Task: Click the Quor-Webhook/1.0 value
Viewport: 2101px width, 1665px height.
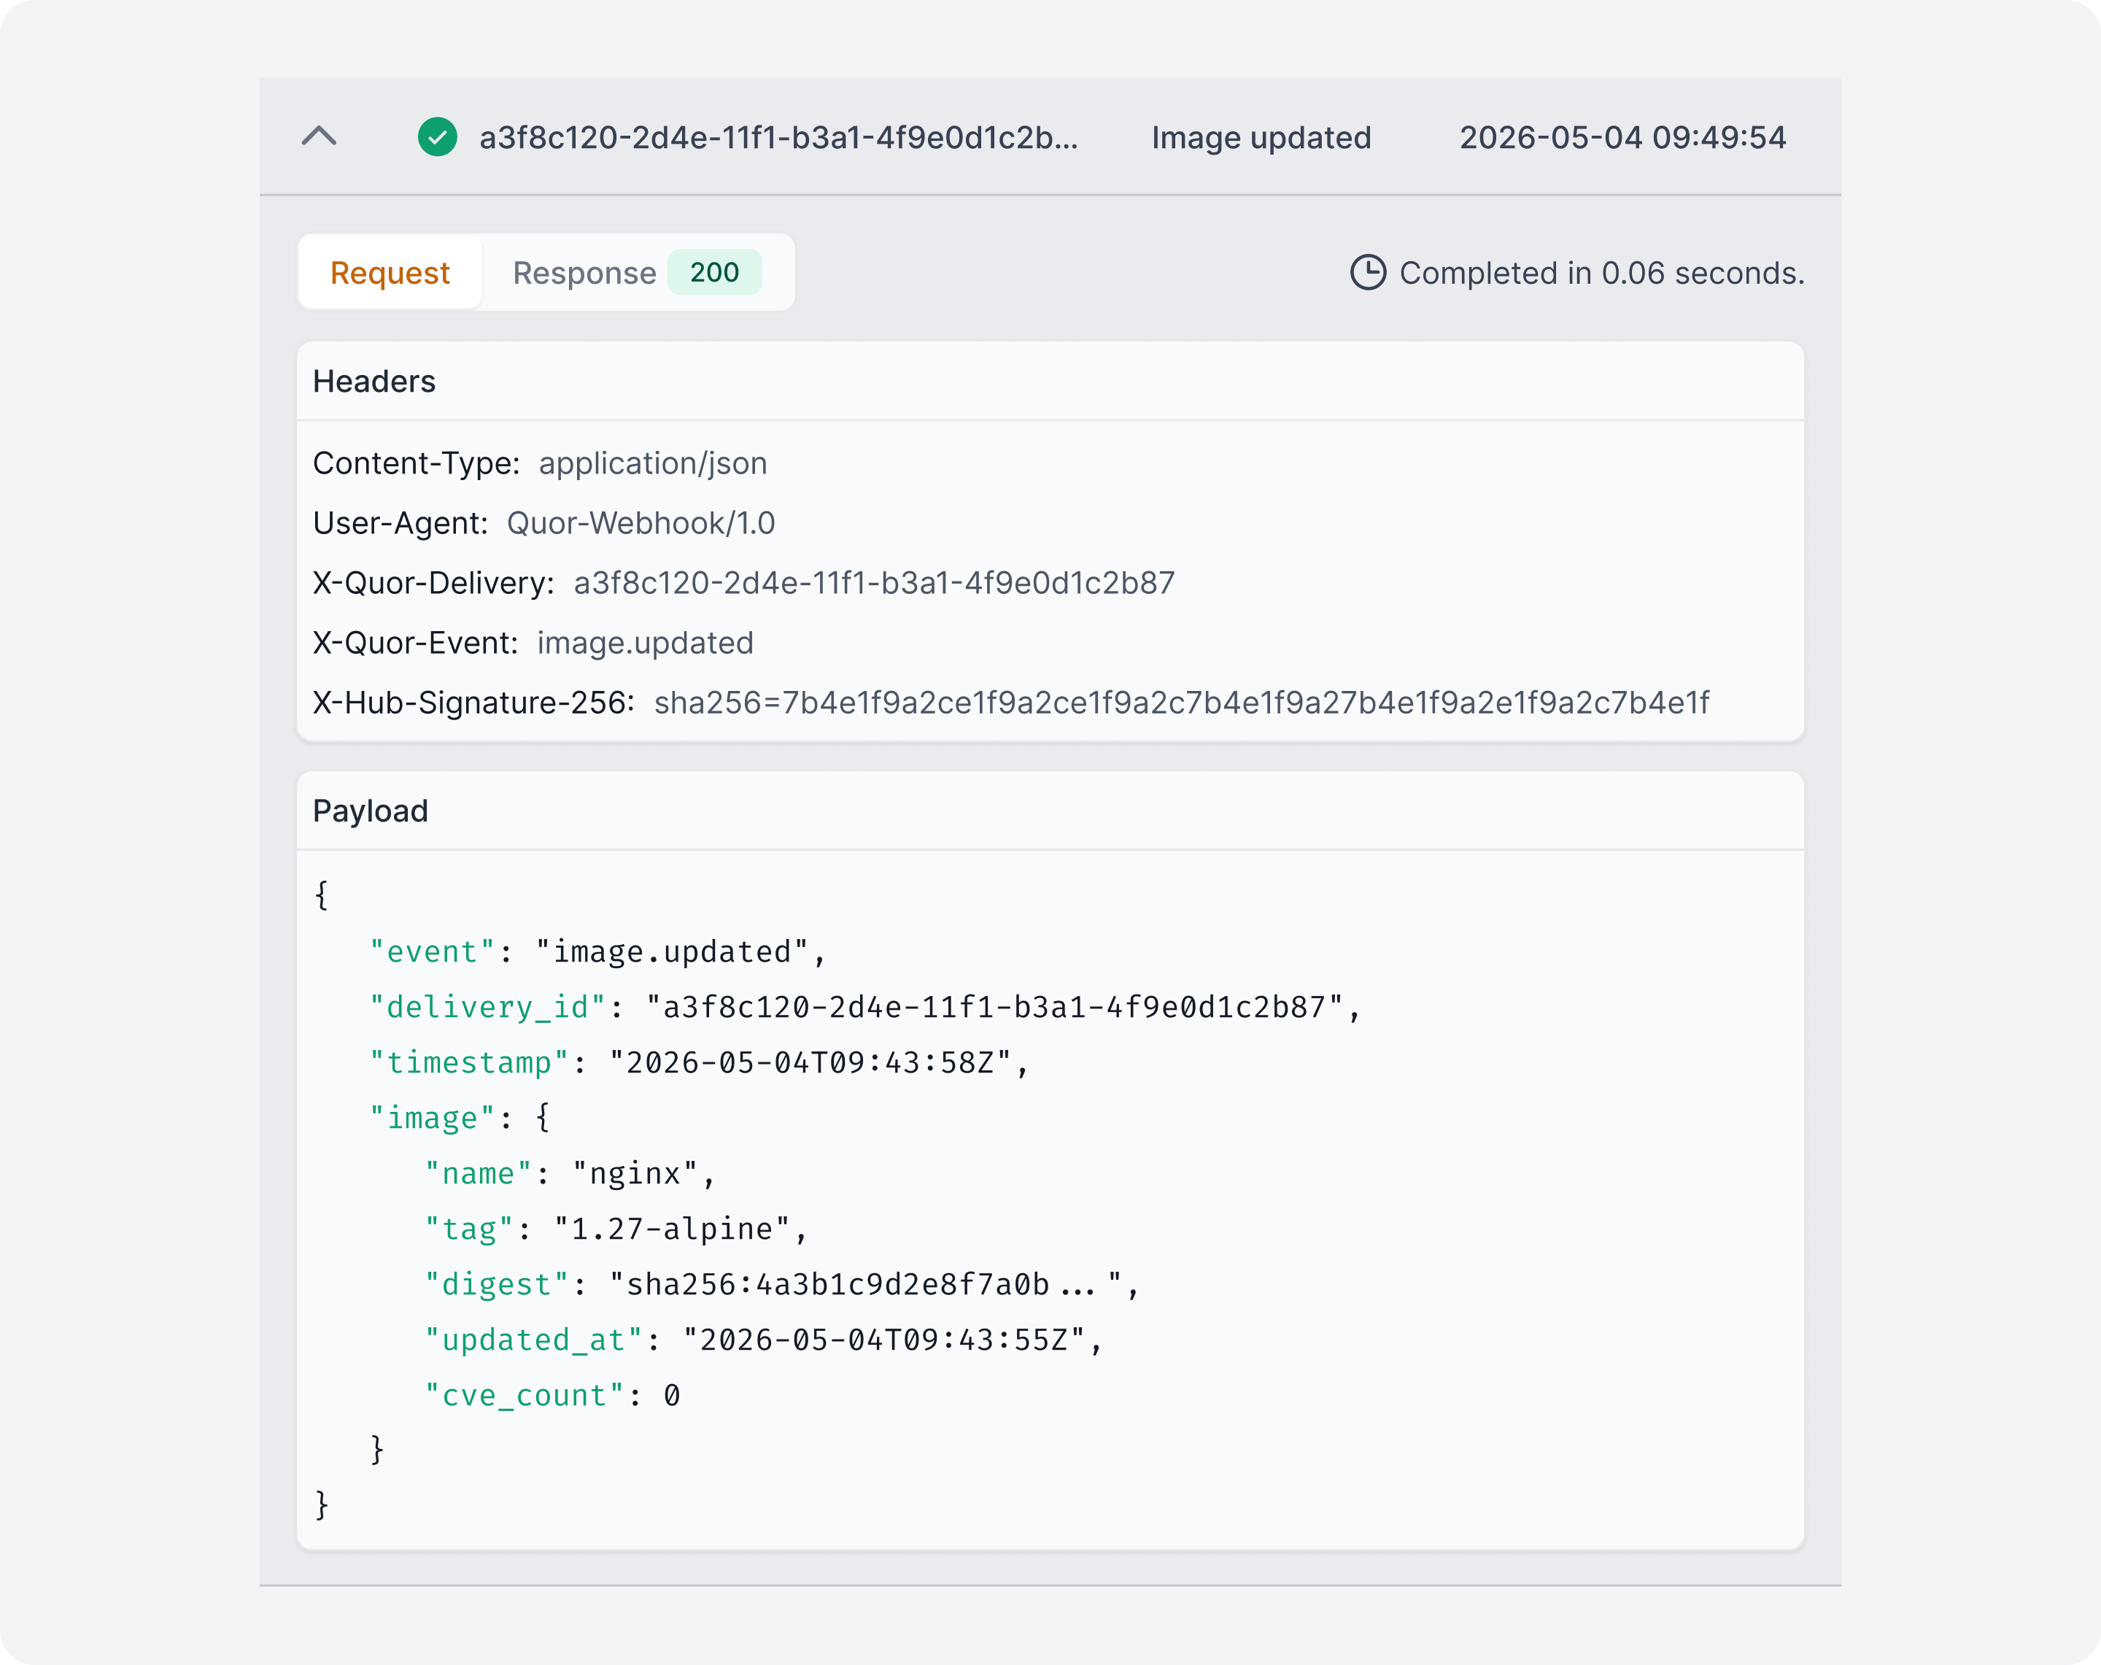Action: (641, 523)
